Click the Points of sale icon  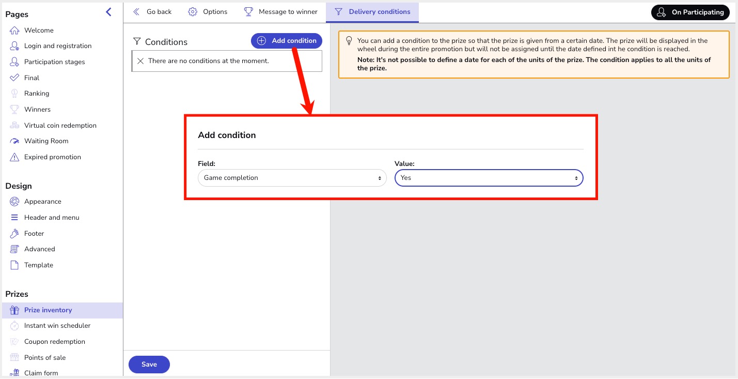tap(14, 358)
